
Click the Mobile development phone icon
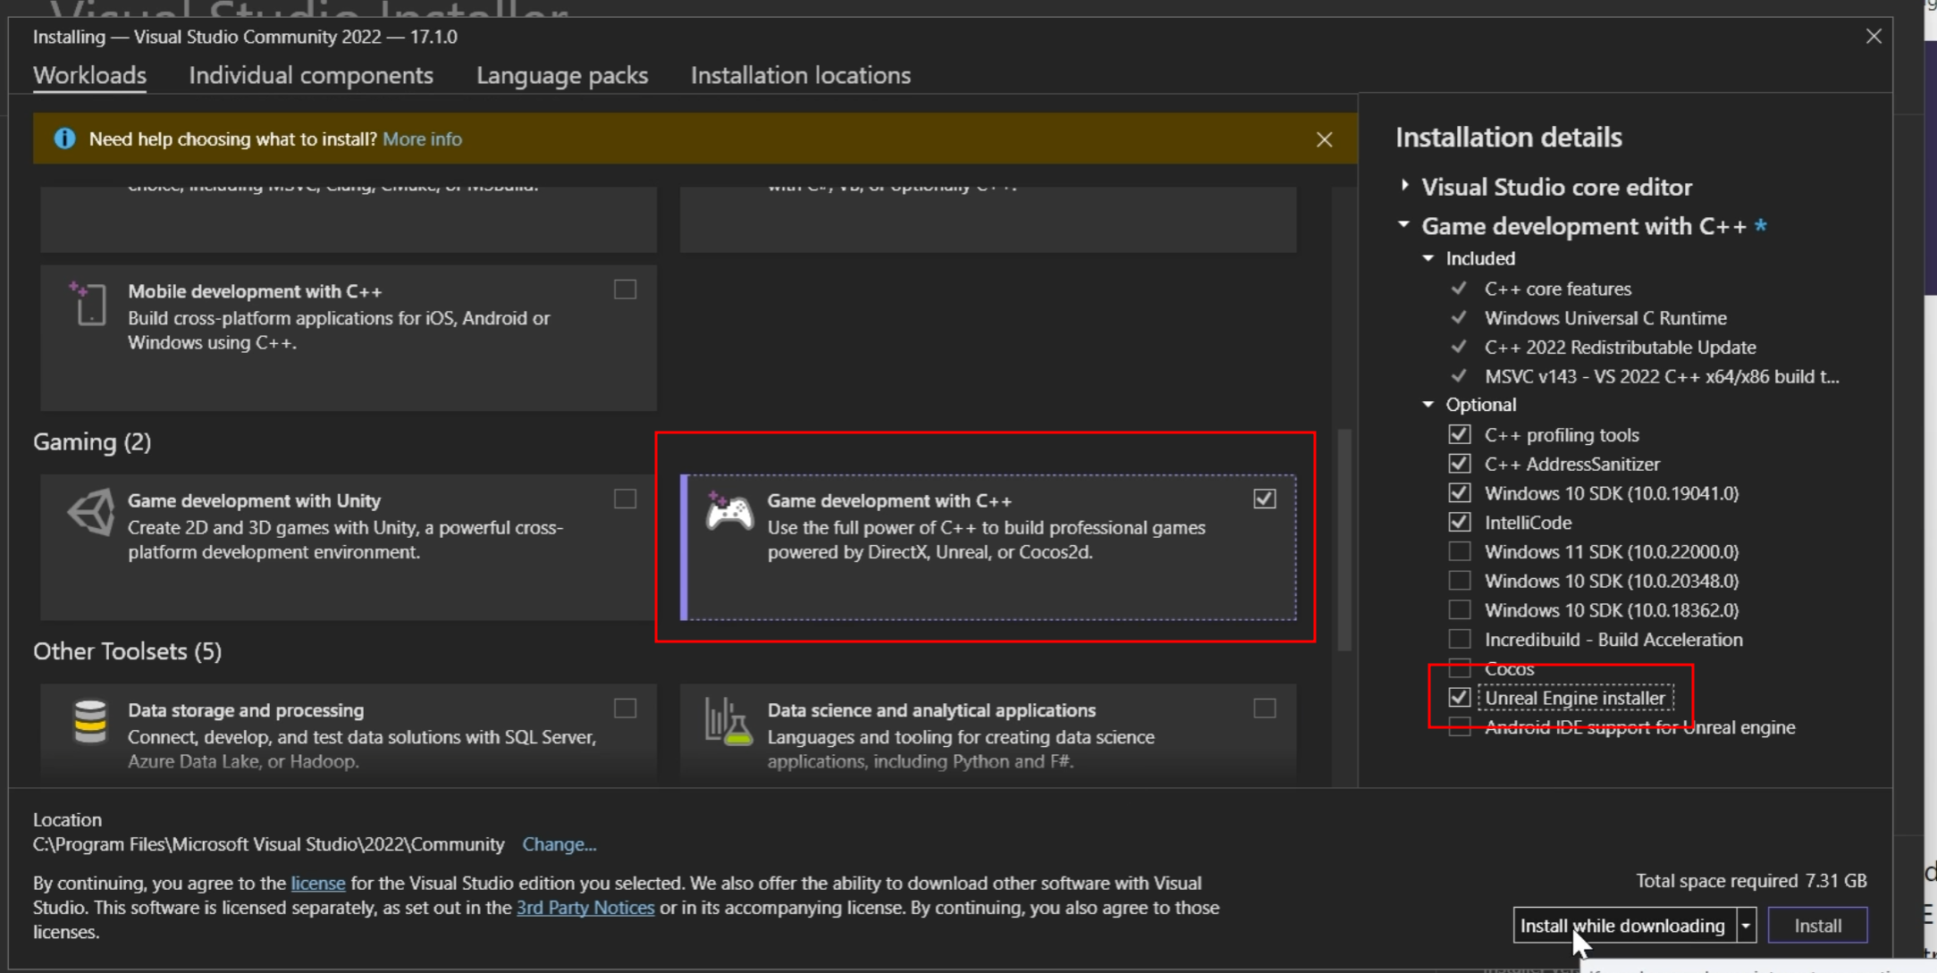coord(89,304)
